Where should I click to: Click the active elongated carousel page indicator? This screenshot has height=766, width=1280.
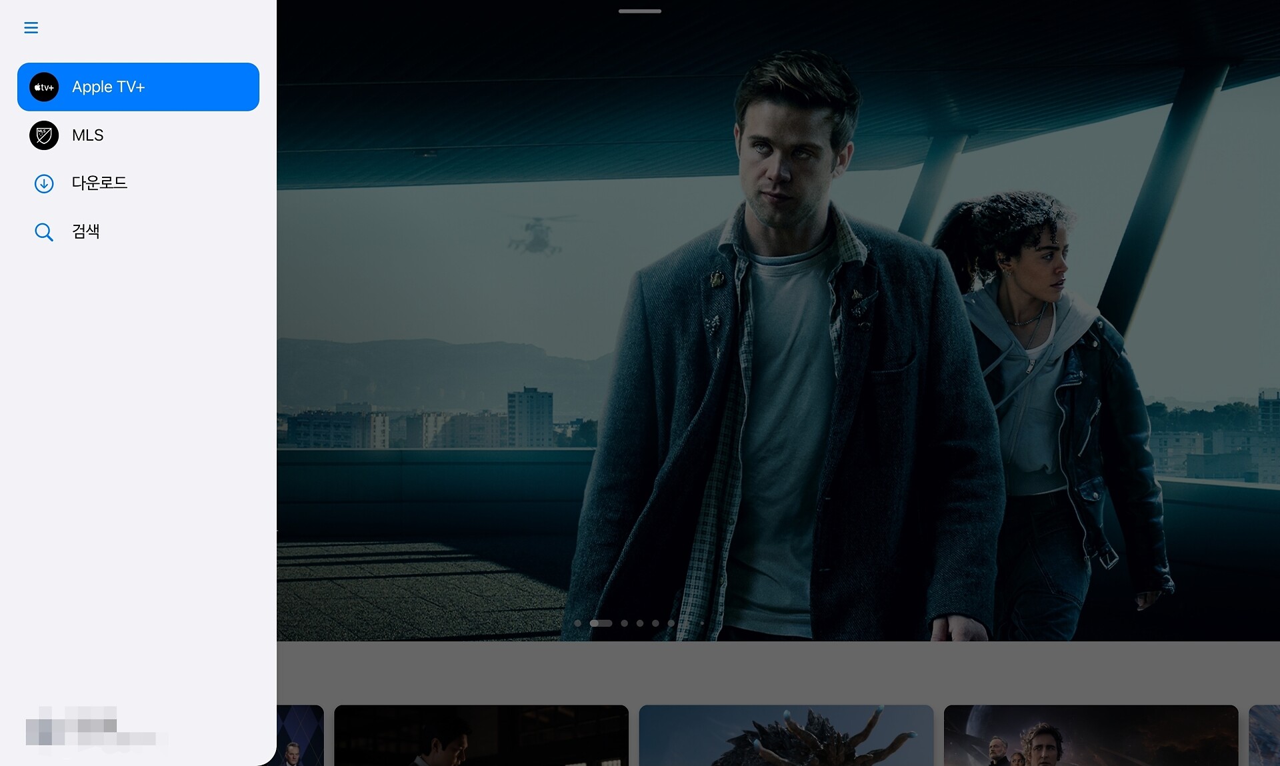pos(601,623)
